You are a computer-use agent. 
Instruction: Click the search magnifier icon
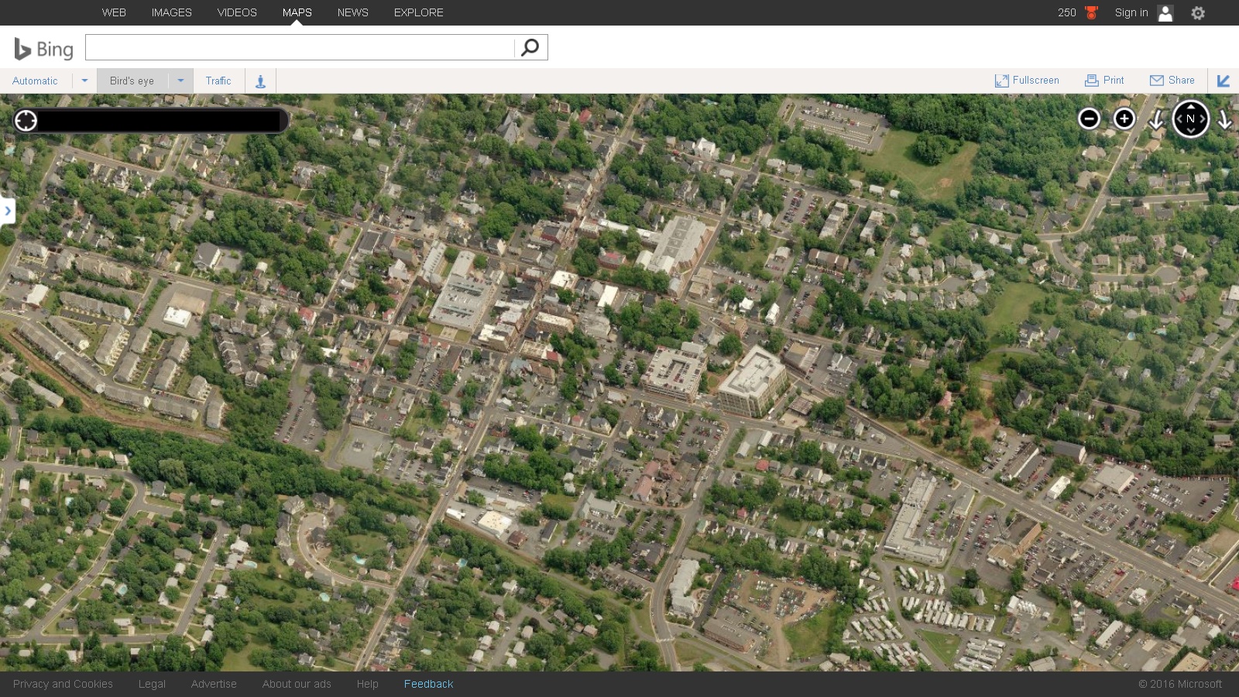(x=530, y=47)
